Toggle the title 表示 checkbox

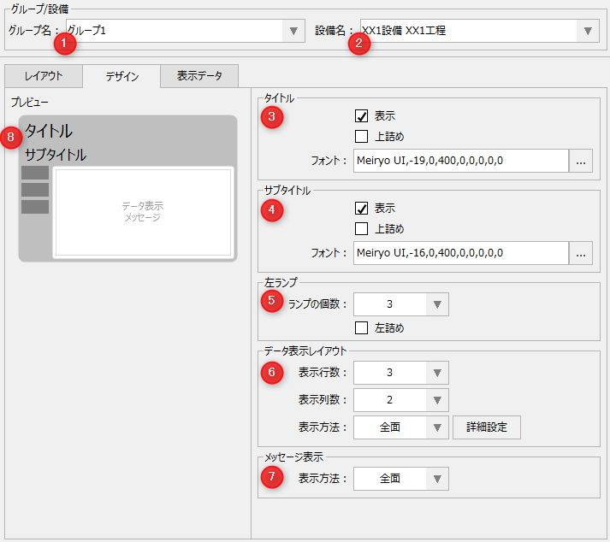pyautogui.click(x=361, y=116)
